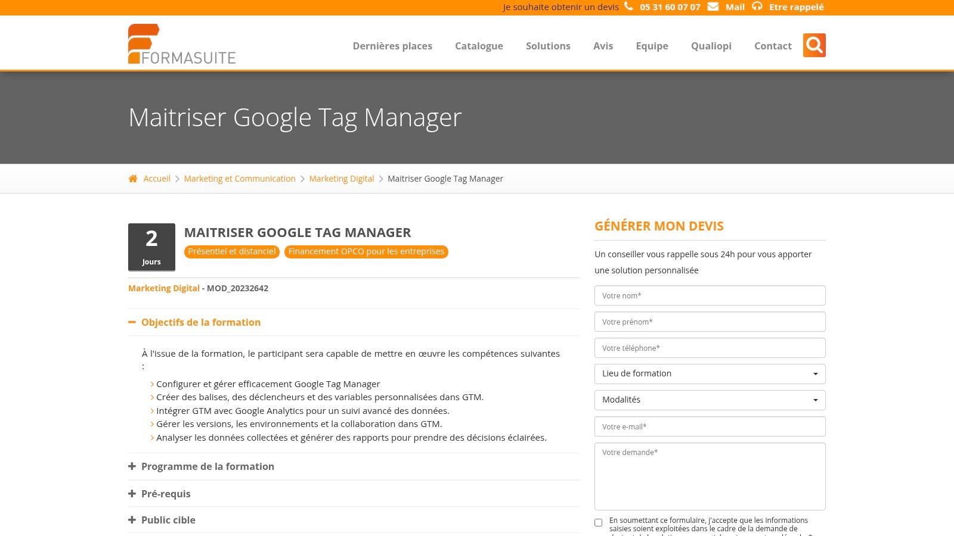The width and height of the screenshot is (954, 536).
Task: Open Marketing Digital breadcrumb link
Action: [x=342, y=179]
